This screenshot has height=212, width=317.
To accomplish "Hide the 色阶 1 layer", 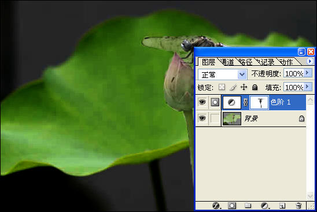I will click(x=202, y=102).
